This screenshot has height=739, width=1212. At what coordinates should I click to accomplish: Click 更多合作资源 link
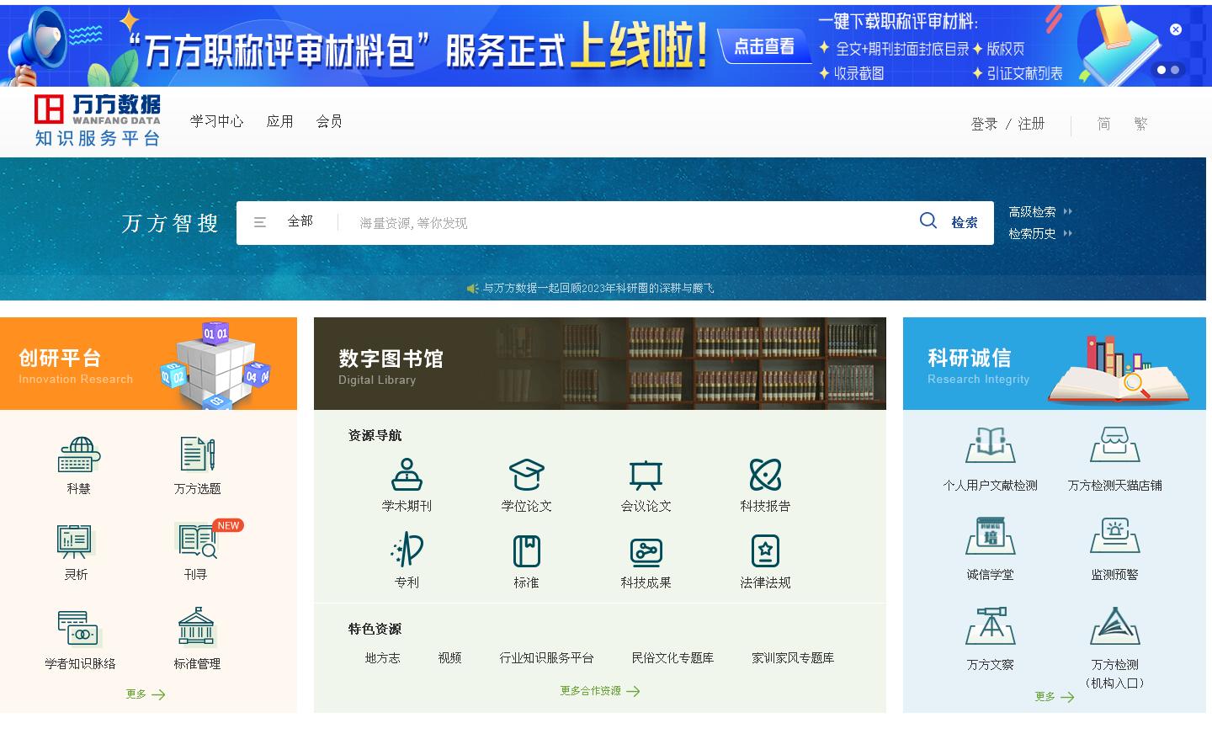pyautogui.click(x=600, y=691)
